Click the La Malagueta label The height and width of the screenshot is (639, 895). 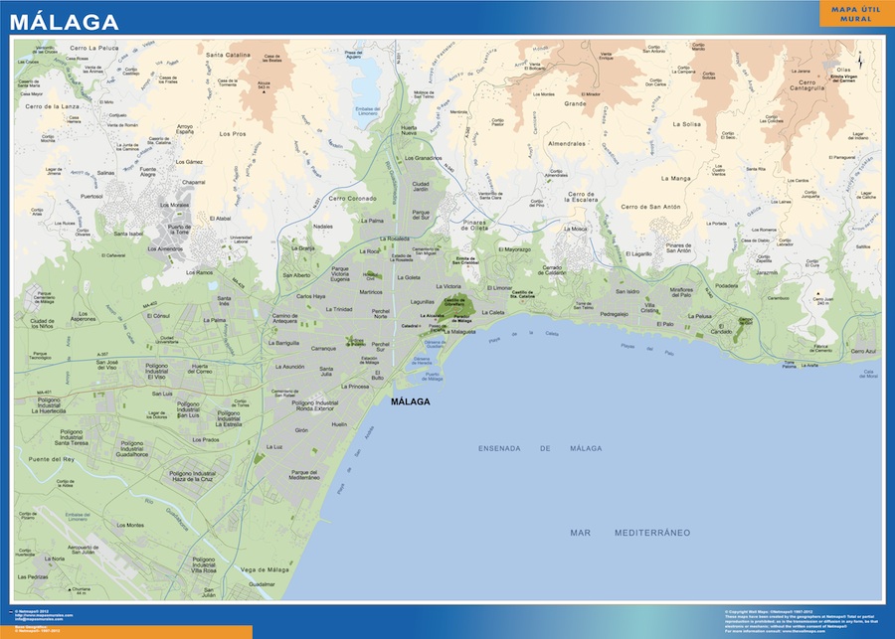click(x=459, y=332)
